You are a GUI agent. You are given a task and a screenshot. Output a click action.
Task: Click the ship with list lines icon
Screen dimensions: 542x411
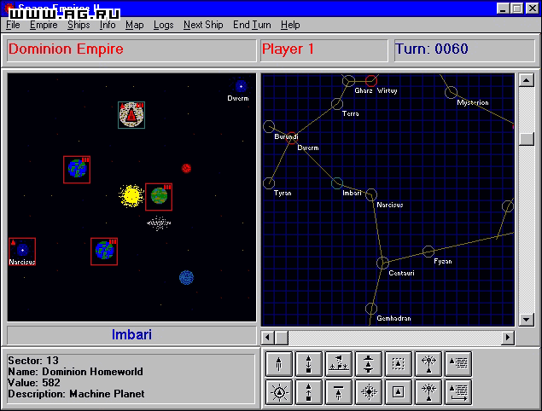(x=458, y=364)
